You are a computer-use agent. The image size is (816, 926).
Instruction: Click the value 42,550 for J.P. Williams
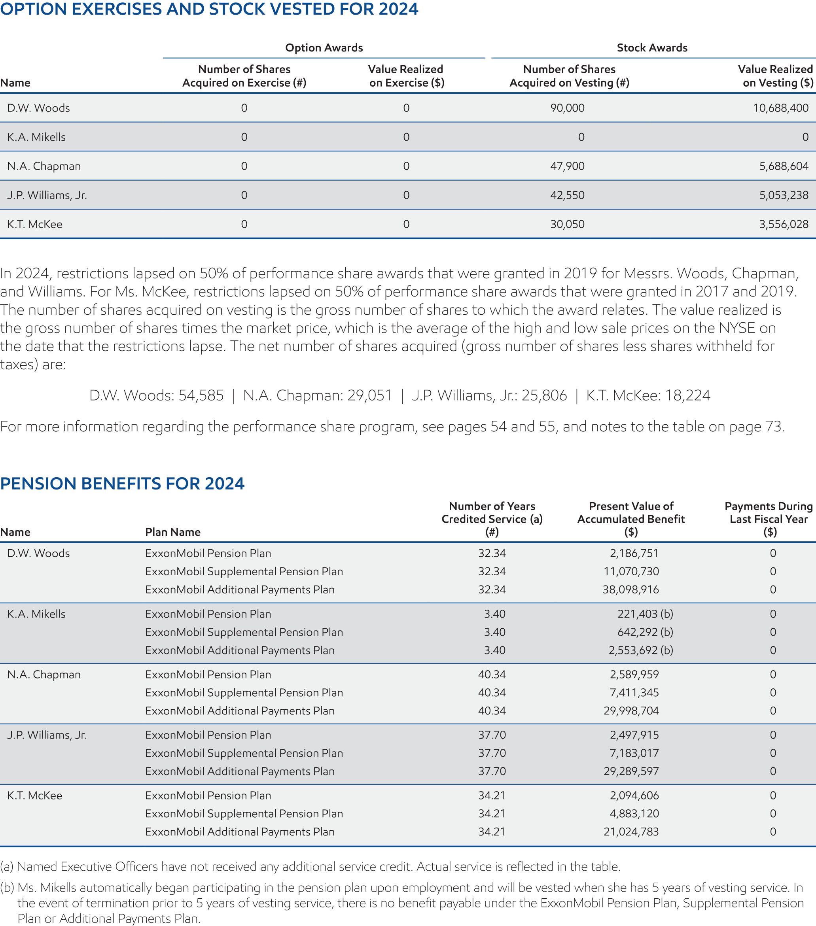tap(567, 195)
